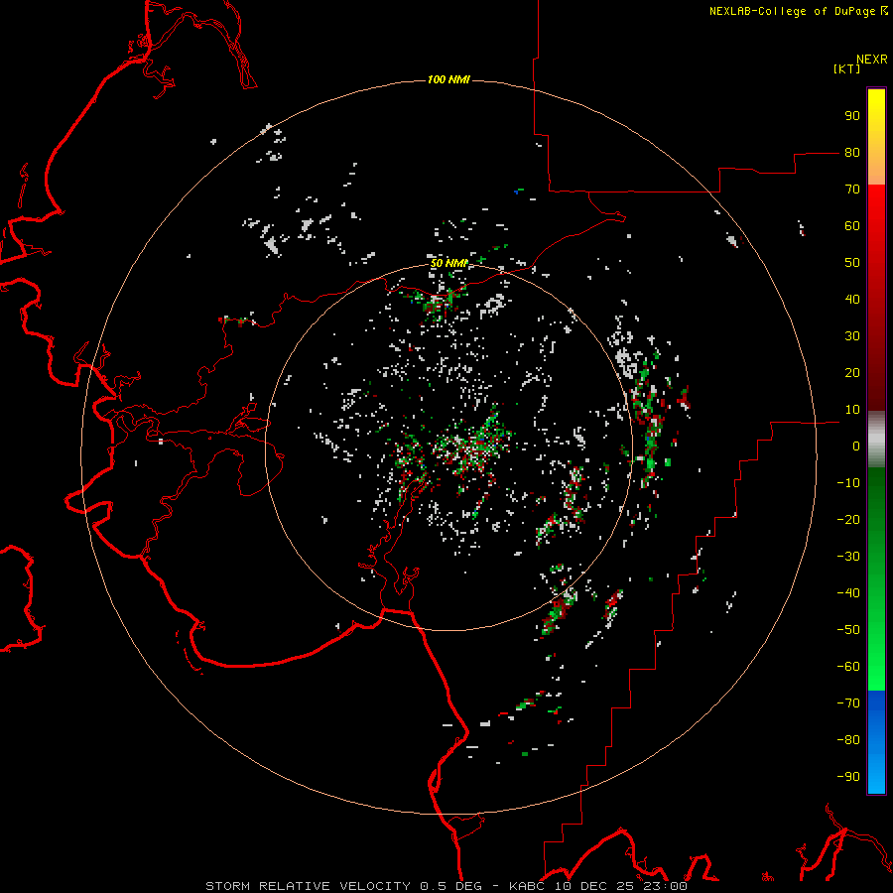Viewport: 893px width, 893px height.
Task: Click the "50 NMI" range ring label
Action: [x=449, y=263]
